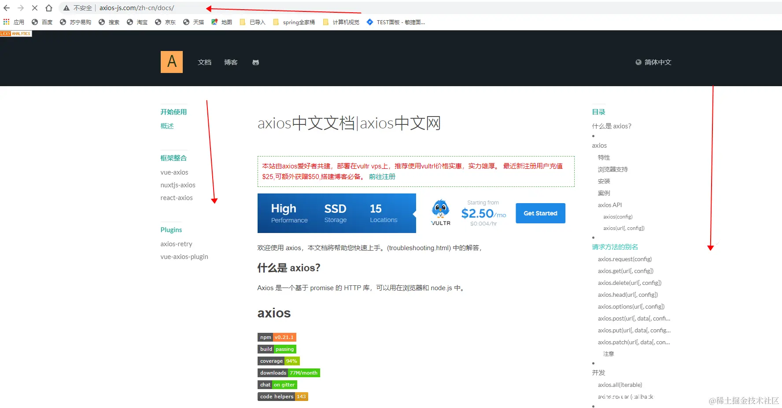
Task: Click the build passing badge
Action: click(277, 349)
